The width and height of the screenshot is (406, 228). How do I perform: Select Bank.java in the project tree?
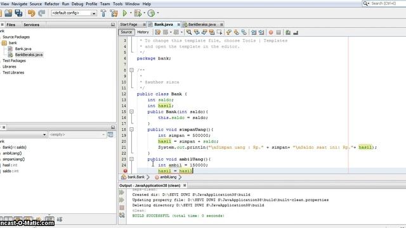[x=23, y=49]
